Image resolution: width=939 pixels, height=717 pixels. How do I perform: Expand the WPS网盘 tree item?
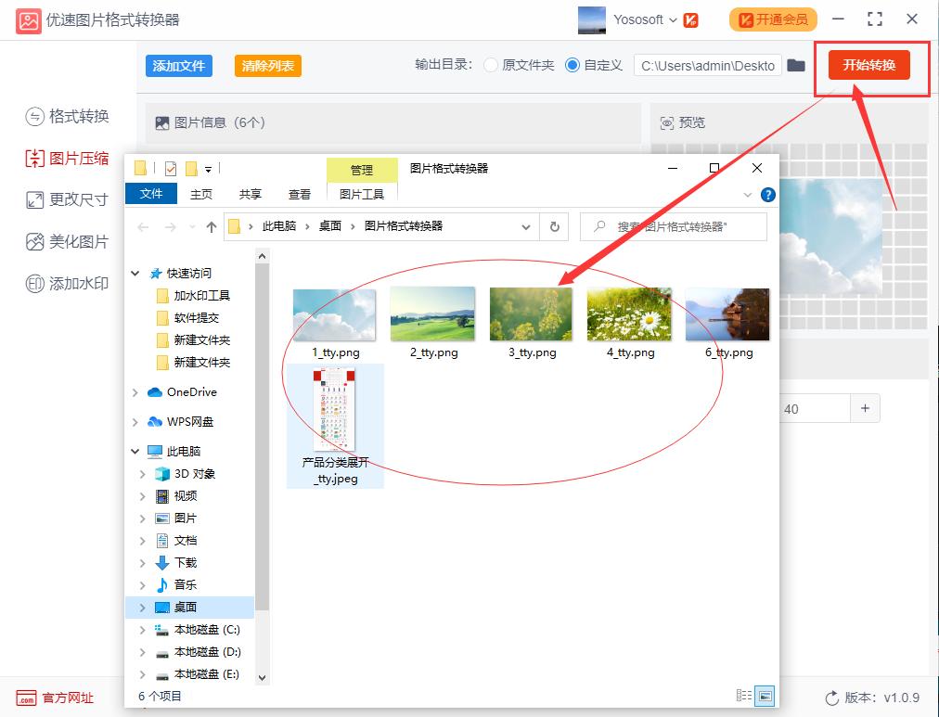pos(135,422)
